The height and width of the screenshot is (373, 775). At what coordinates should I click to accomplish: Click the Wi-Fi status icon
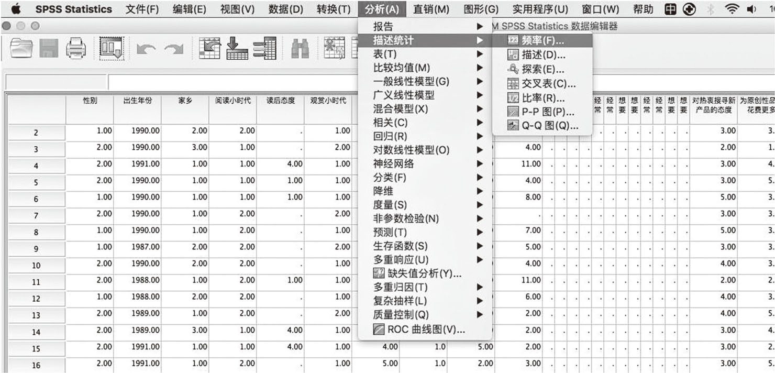pos(732,8)
